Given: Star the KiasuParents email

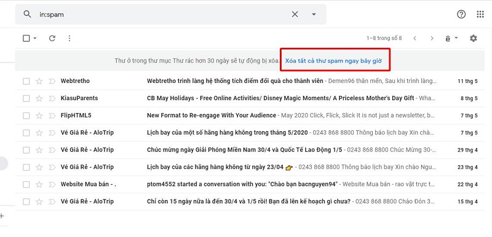Looking at the screenshot, I should click(x=39, y=99).
